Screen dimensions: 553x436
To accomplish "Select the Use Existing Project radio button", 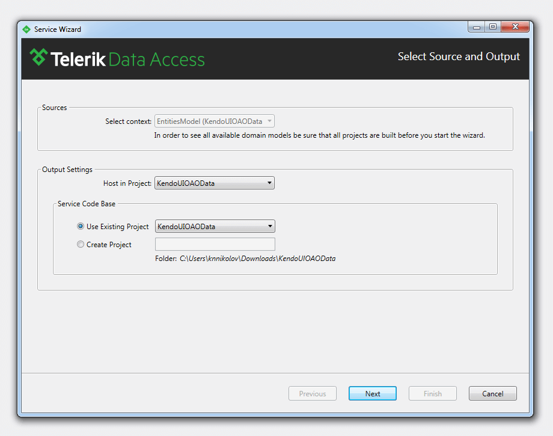I will (81, 226).
